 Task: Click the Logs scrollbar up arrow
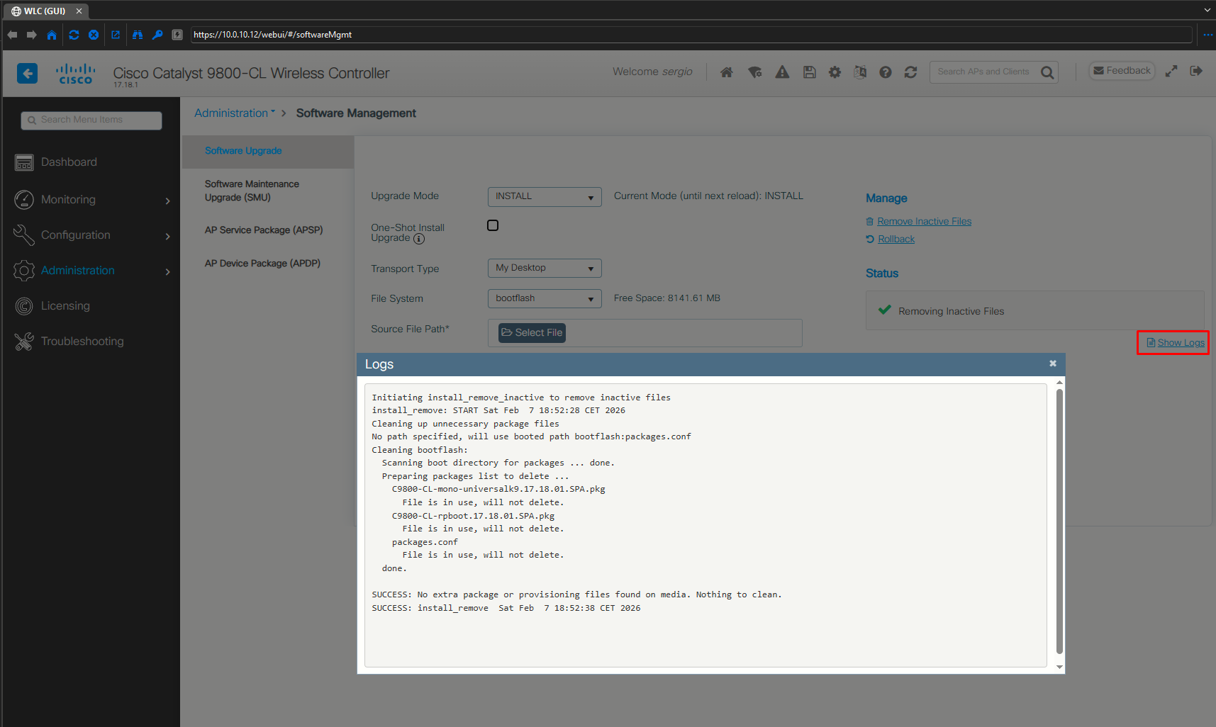tap(1059, 383)
